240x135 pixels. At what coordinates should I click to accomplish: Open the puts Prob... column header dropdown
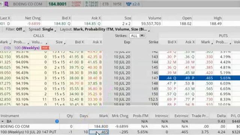230,43
